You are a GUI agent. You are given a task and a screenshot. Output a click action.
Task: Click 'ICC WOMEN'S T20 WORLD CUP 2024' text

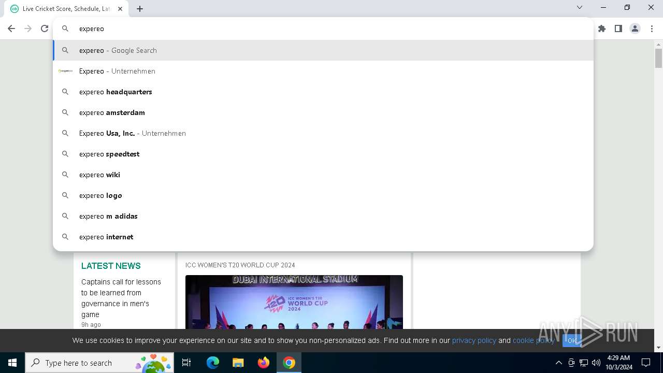tap(240, 265)
